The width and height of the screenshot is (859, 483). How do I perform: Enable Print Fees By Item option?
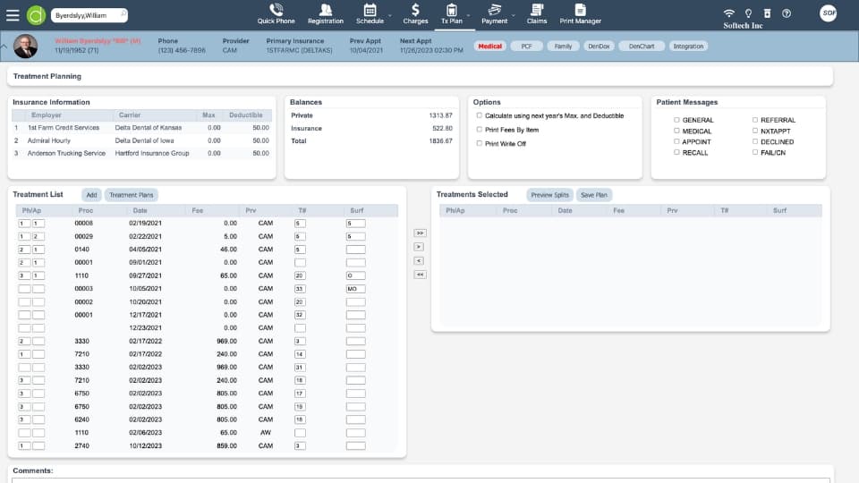[x=480, y=130]
